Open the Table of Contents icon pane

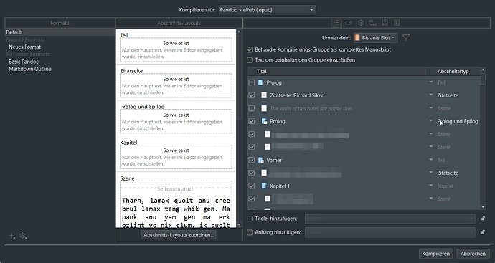pos(397,23)
